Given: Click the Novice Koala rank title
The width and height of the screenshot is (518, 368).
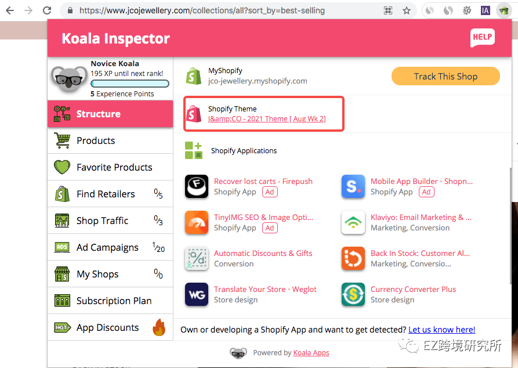Looking at the screenshot, I should [x=115, y=63].
